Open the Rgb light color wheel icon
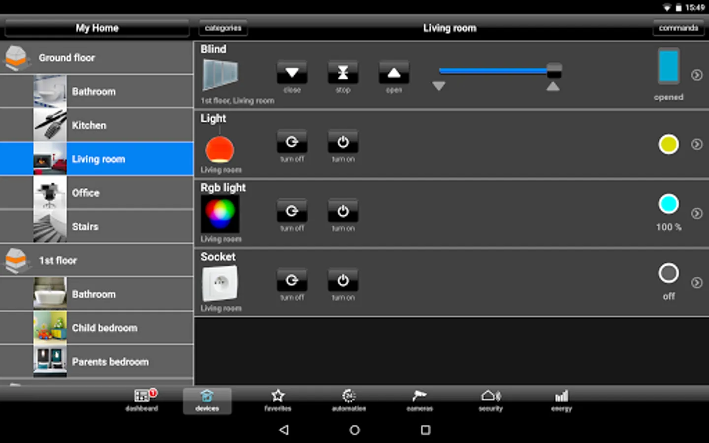The image size is (709, 443). click(220, 214)
